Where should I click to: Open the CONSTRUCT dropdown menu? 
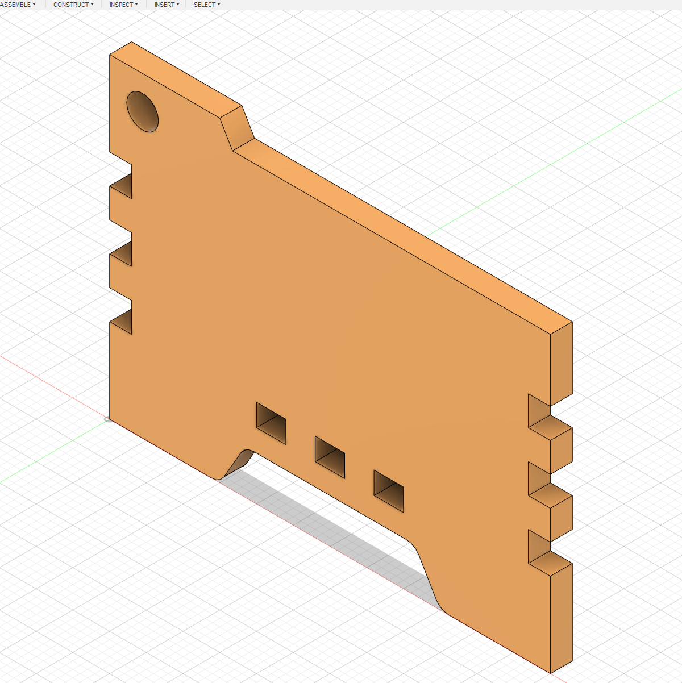[73, 5]
